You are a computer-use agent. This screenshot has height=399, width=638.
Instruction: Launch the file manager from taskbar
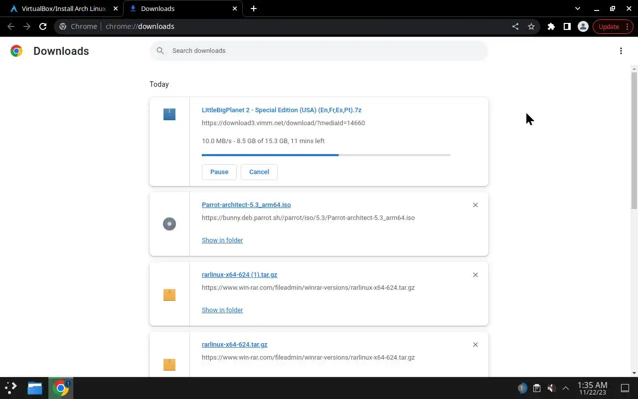click(x=35, y=388)
